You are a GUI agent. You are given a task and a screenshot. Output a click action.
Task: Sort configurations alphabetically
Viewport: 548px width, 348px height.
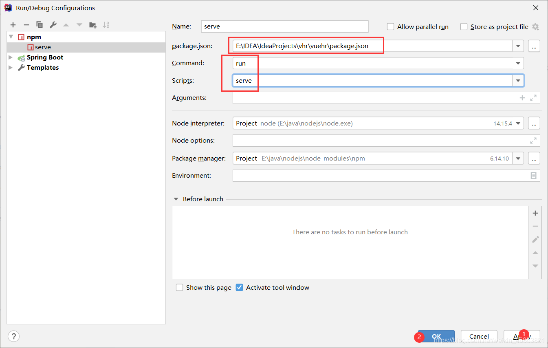(106, 25)
